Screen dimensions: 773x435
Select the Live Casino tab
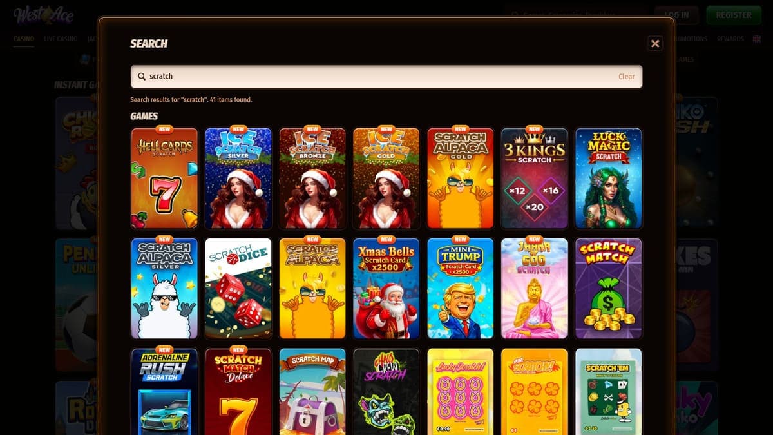click(61, 39)
